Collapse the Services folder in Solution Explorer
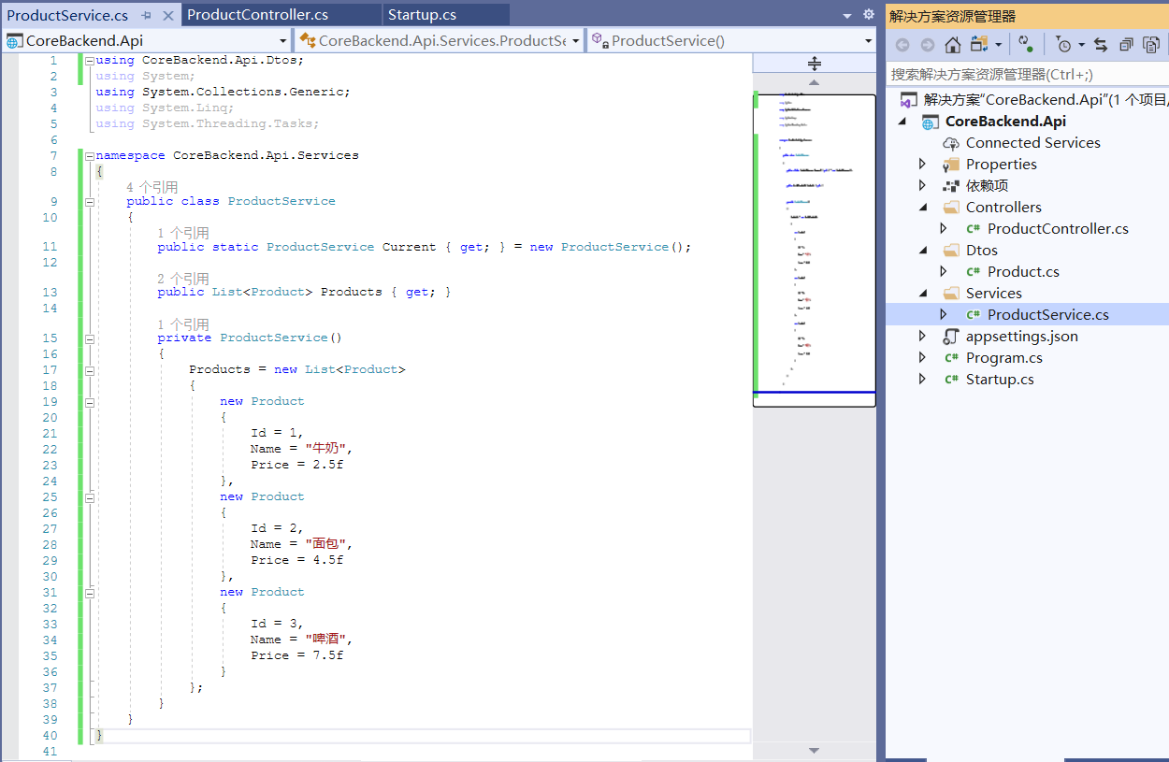This screenshot has height=762, width=1169. click(922, 293)
